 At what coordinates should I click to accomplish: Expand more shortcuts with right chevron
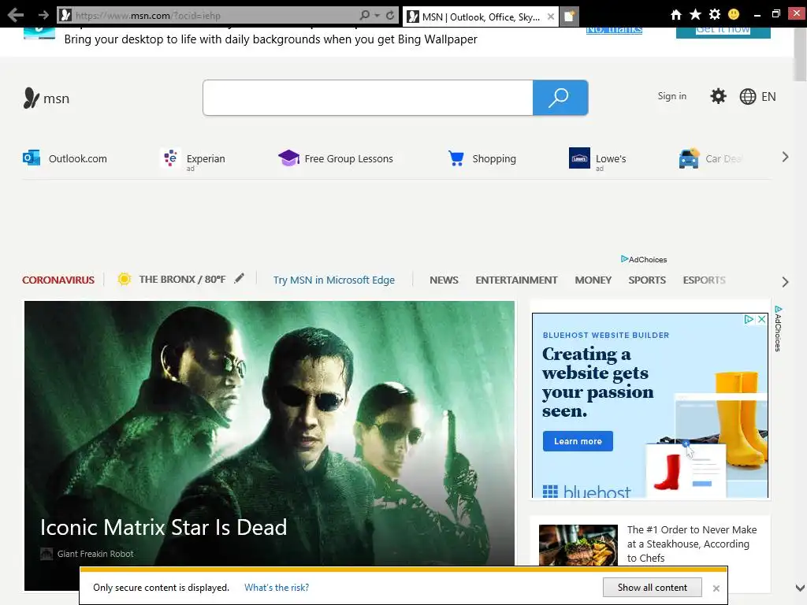click(x=785, y=157)
